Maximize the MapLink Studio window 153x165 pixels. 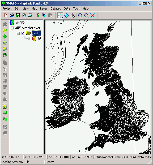tap(144, 3)
